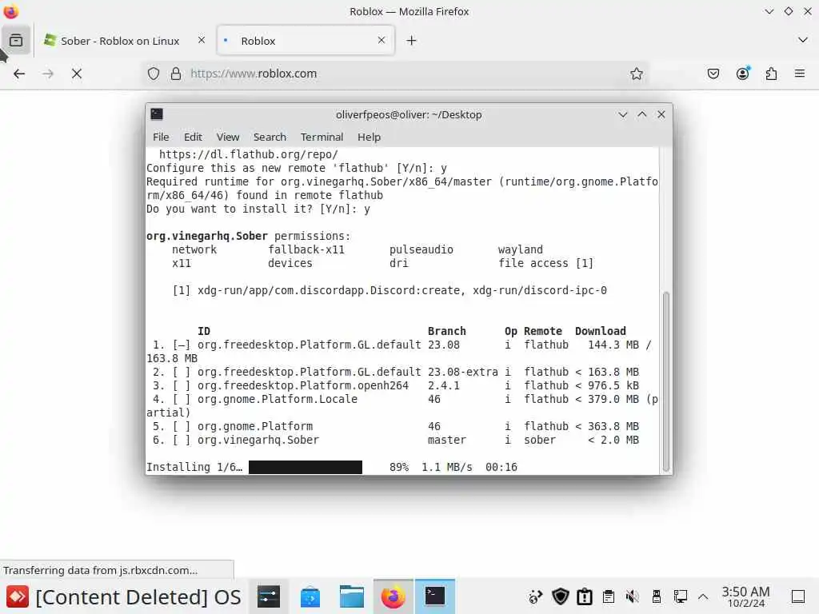The height and width of the screenshot is (614, 819).
Task: Open file manager folder icon in taskbar
Action: pyautogui.click(x=352, y=596)
